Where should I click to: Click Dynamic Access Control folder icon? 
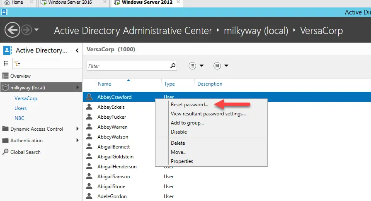pos(5,129)
